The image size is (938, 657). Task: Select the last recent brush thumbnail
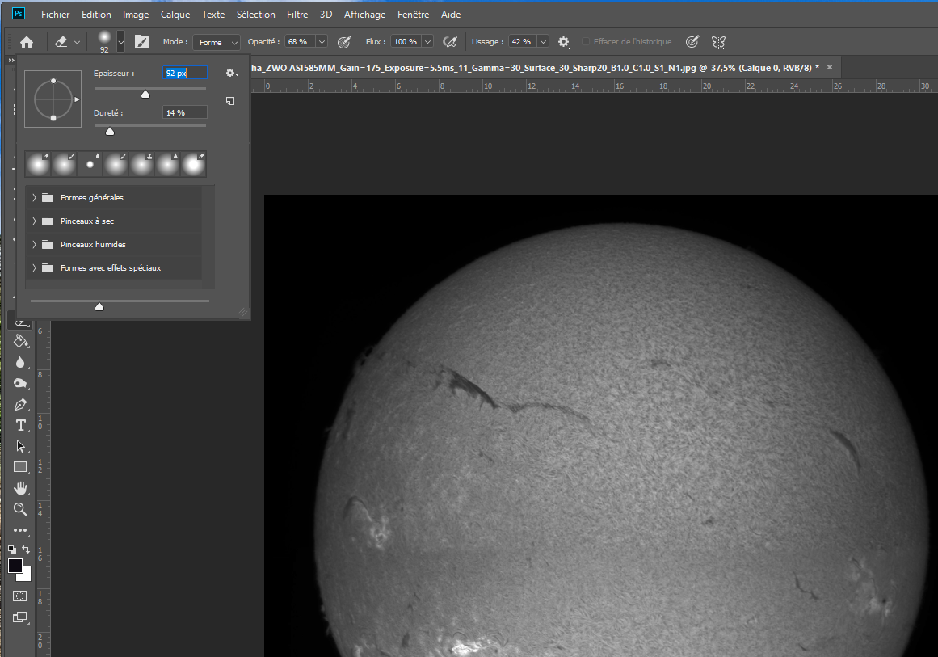(x=193, y=164)
